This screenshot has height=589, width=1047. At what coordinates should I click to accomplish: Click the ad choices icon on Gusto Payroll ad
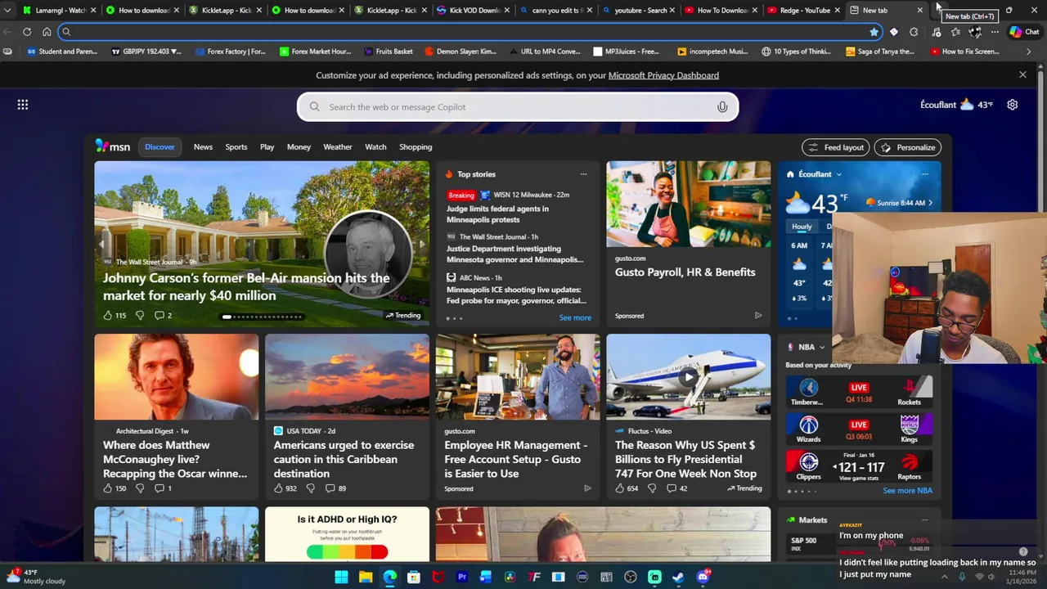click(x=757, y=316)
